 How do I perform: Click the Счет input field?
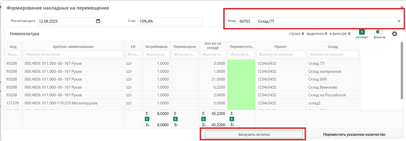[170, 21]
